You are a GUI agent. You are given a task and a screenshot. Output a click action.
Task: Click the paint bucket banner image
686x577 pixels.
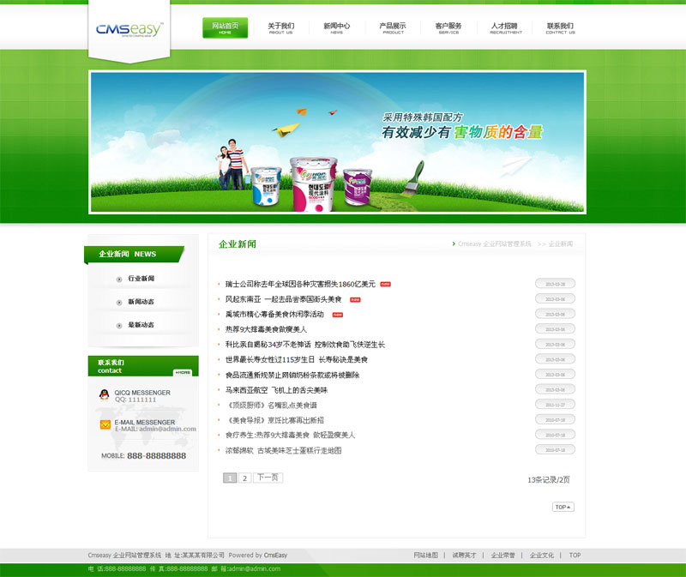point(310,181)
